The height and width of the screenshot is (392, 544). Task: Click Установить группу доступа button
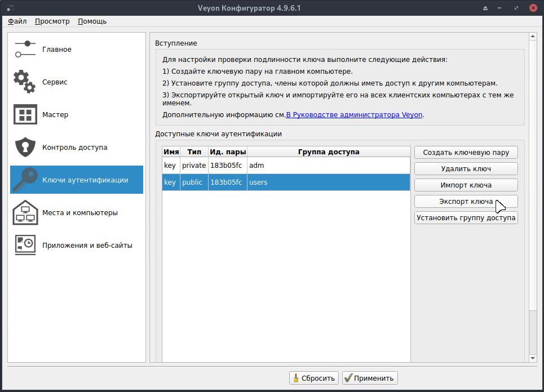[x=466, y=218]
